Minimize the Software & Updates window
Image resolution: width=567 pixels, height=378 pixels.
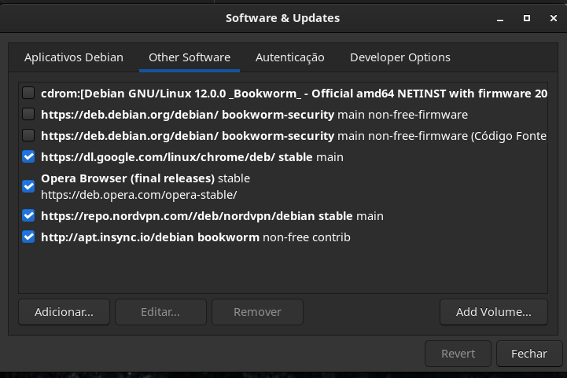click(500, 18)
